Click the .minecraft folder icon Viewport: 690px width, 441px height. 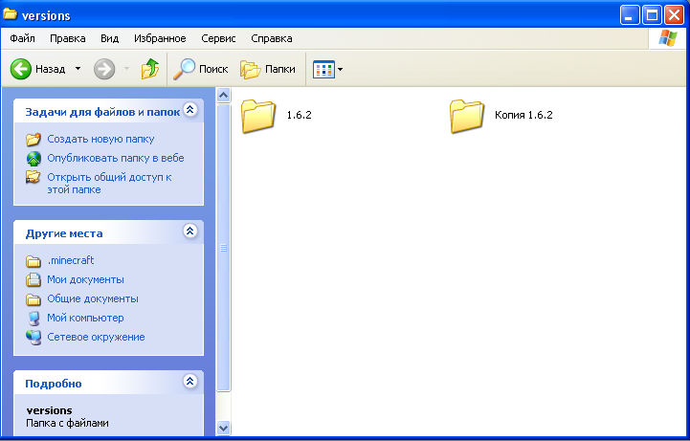pos(33,261)
